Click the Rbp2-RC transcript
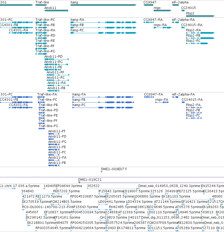224x232 pixels. [197, 43]
